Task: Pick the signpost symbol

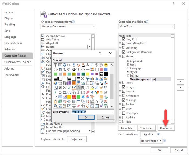Action: click(92, 97)
